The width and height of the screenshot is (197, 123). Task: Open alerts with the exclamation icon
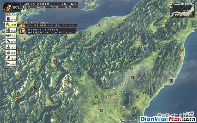pos(186,4)
